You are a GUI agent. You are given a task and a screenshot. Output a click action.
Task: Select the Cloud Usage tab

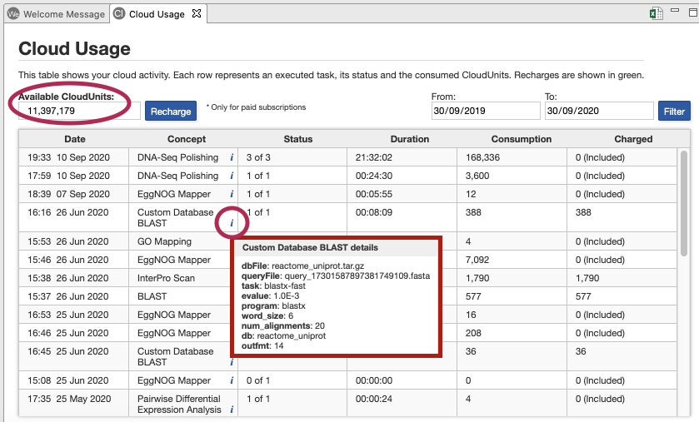coord(157,14)
